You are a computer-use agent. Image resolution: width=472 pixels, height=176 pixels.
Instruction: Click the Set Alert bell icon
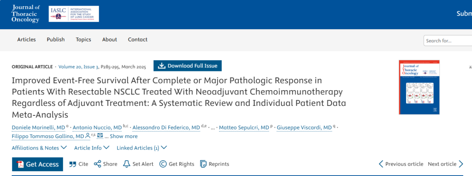pos(127,164)
